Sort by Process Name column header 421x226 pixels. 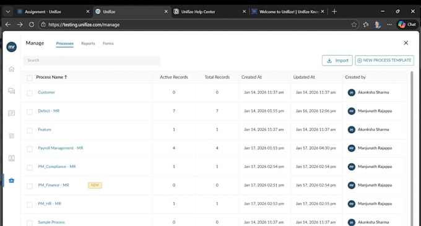pos(51,77)
